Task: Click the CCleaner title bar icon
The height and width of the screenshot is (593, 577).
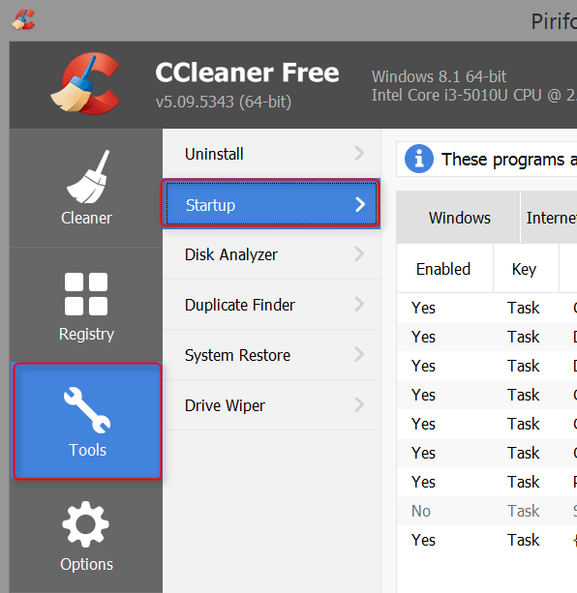Action: tap(23, 19)
